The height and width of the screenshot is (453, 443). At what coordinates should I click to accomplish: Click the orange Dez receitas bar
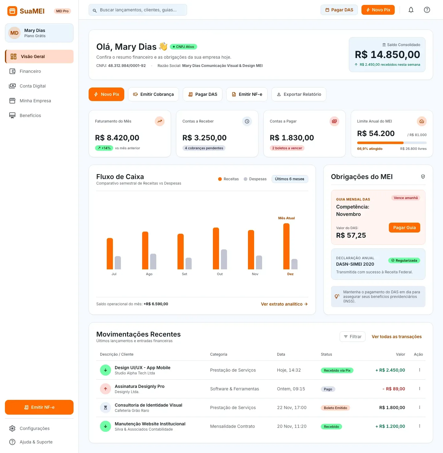tap(286, 246)
